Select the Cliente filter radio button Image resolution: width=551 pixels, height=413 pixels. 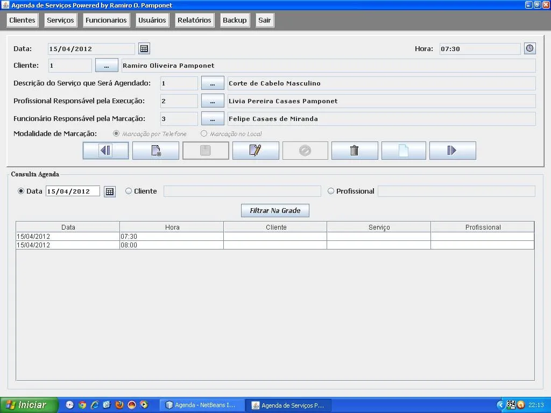coord(129,191)
